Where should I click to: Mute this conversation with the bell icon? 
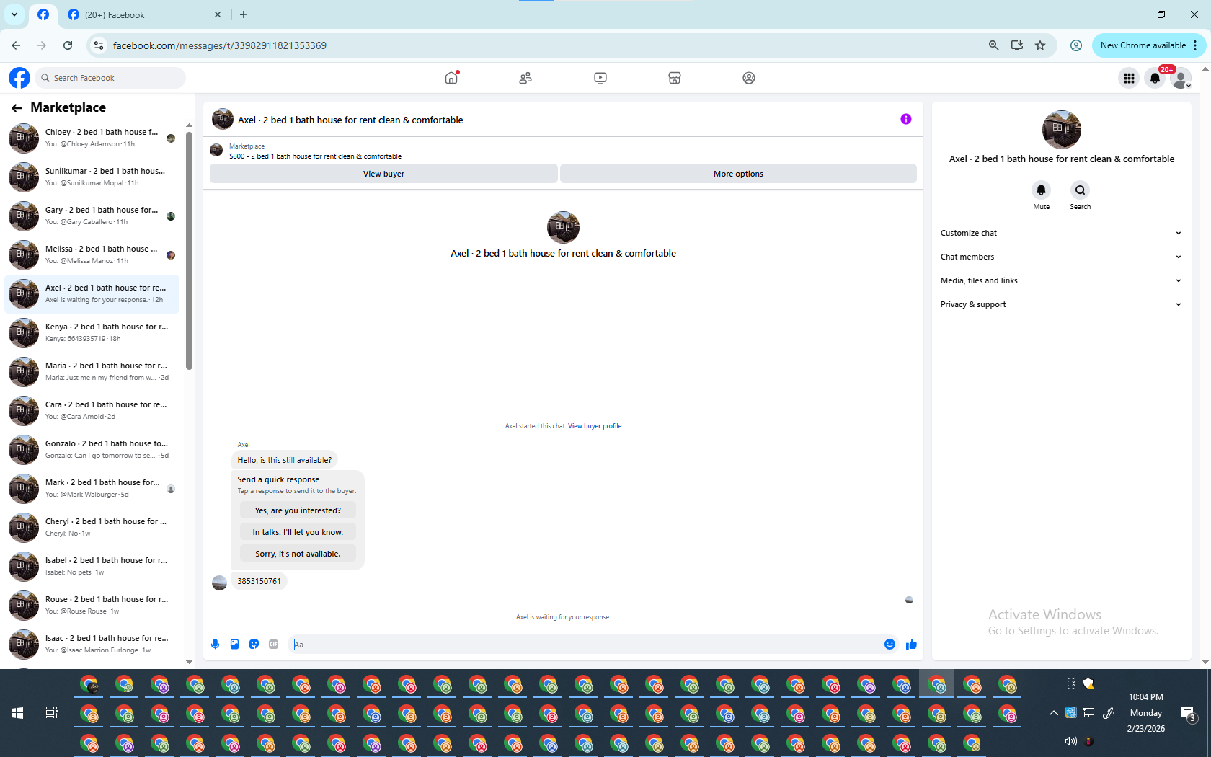click(1041, 190)
